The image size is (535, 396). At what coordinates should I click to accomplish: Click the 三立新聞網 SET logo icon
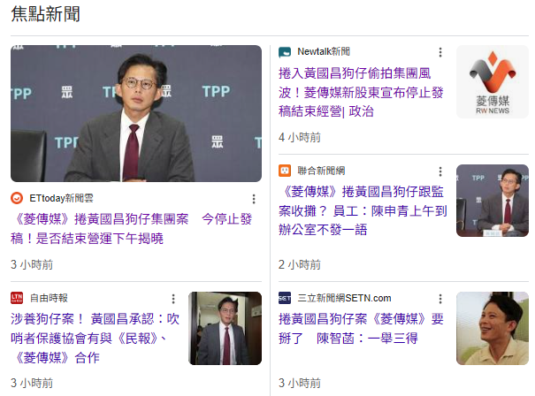pos(285,298)
